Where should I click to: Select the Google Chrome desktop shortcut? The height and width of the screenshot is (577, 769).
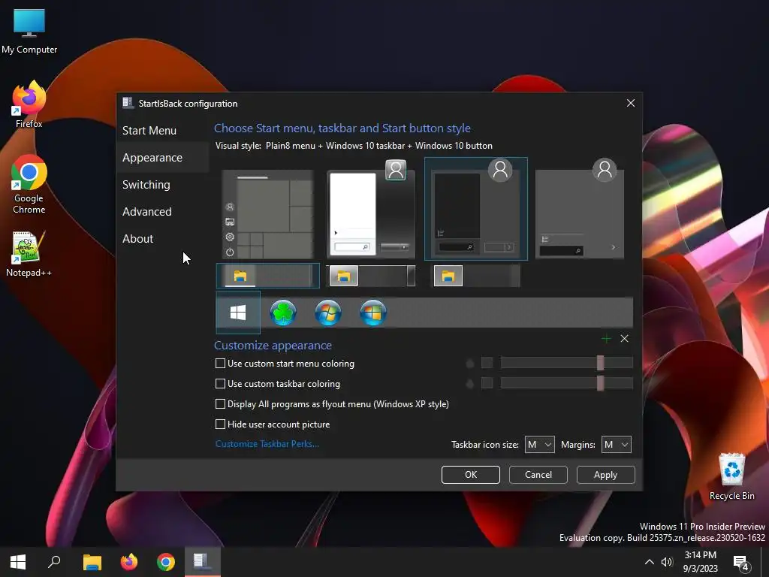[x=29, y=185]
